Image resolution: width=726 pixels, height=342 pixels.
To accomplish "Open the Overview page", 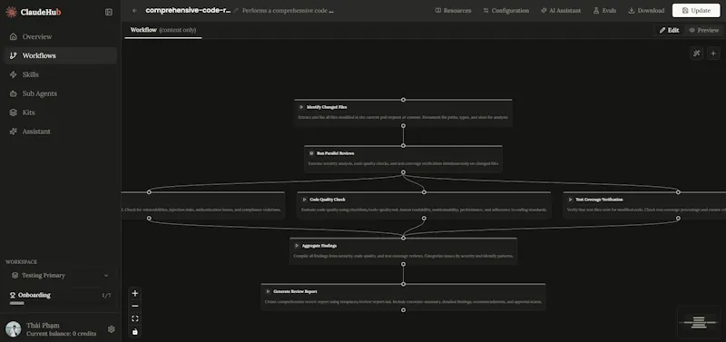I will [60, 36].
